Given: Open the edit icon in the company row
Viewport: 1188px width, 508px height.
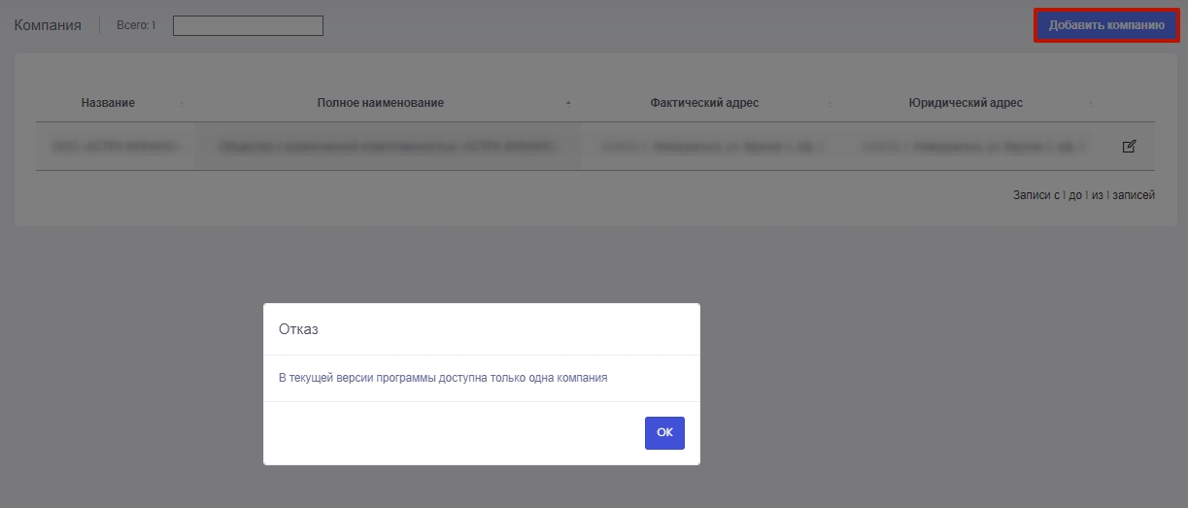Looking at the screenshot, I should (x=1129, y=147).
